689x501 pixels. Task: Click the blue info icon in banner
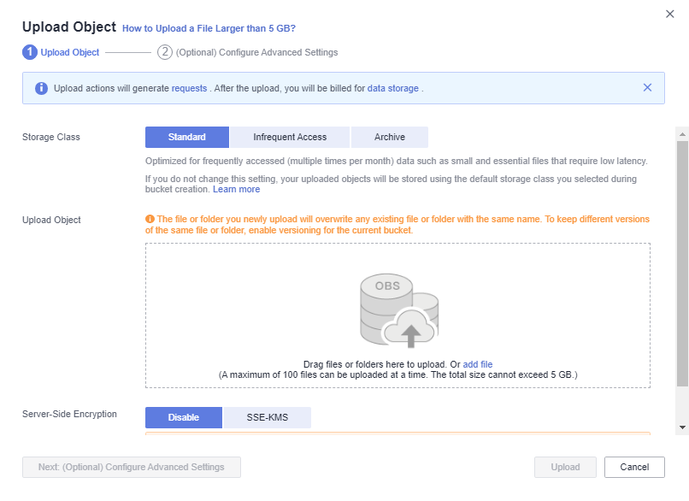pos(41,88)
